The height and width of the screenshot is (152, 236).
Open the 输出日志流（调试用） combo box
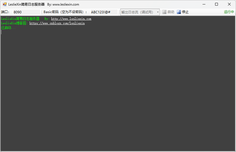pyautogui.click(x=140, y=12)
